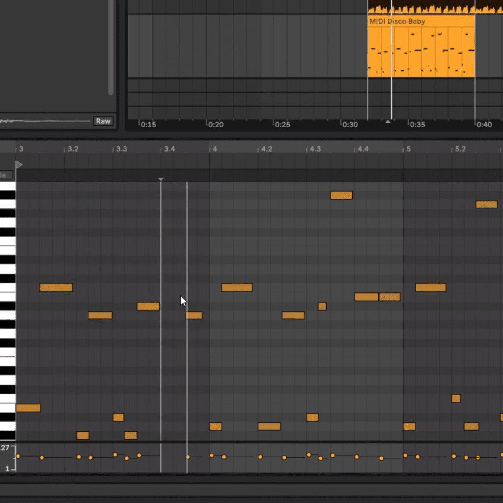Image resolution: width=503 pixels, height=503 pixels.
Task: Click the clip start marker triangle above bar 3
Action: (19, 165)
